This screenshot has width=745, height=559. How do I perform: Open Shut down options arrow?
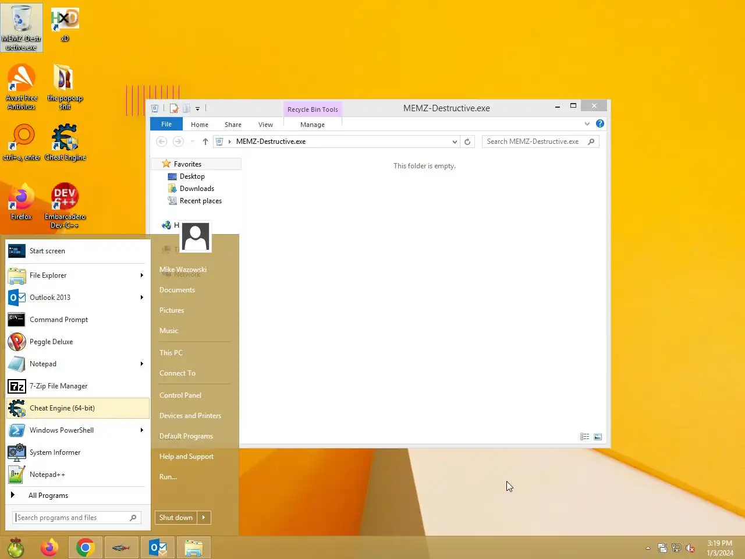tap(204, 518)
